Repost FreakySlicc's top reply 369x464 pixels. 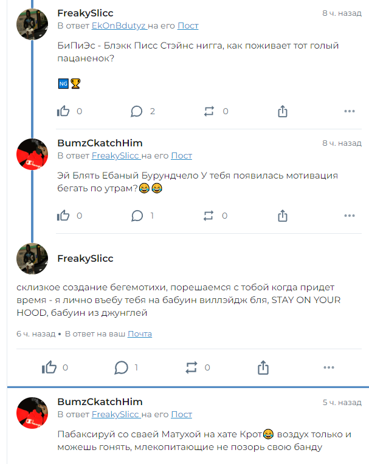coord(209,111)
